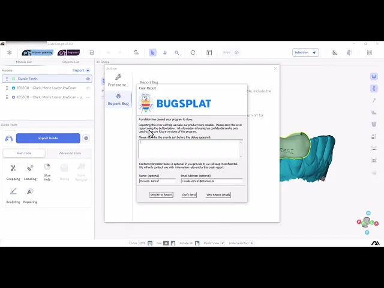Image resolution: width=384 pixels, height=288 pixels.
Task: Switch to the Implant planning module
Action: coord(37,53)
